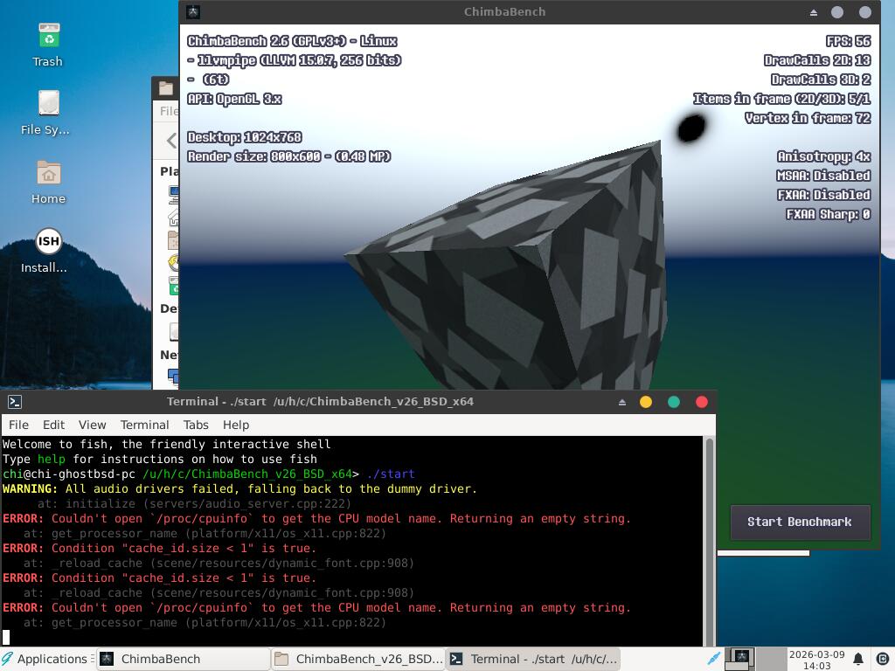Click the 'FPS: 56' readout
This screenshot has width=895, height=671.
[848, 41]
